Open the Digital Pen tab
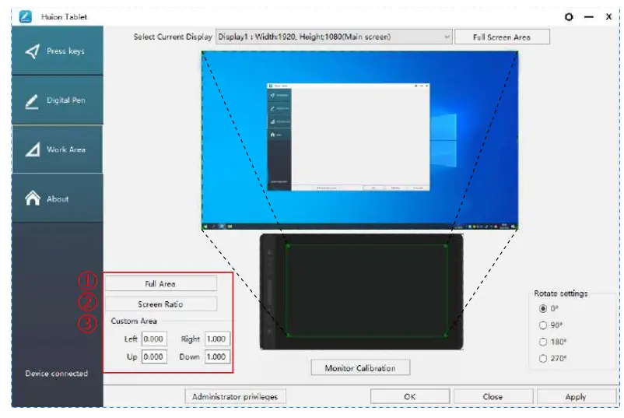The image size is (624, 418). (x=58, y=100)
